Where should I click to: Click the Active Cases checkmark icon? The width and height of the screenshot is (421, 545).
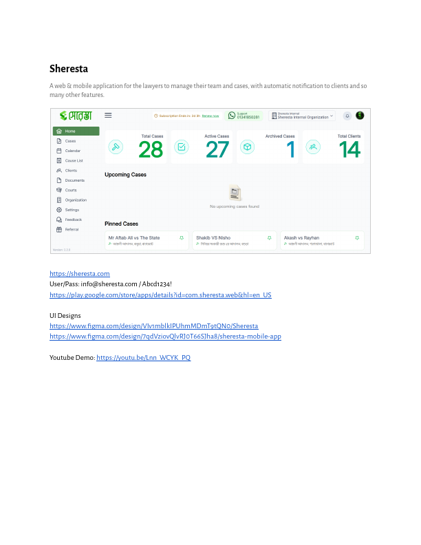(x=182, y=147)
